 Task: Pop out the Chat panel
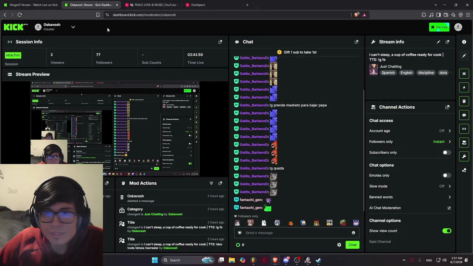pyautogui.click(x=356, y=42)
